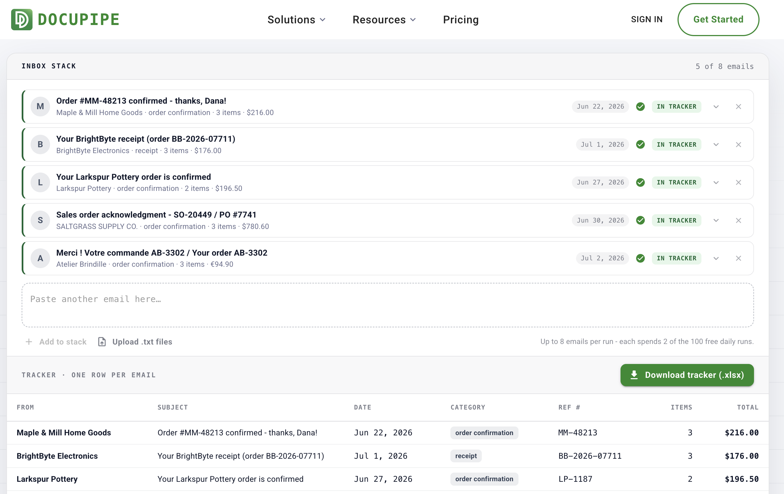Click the '5 of 8 emails' counter

pyautogui.click(x=725, y=66)
